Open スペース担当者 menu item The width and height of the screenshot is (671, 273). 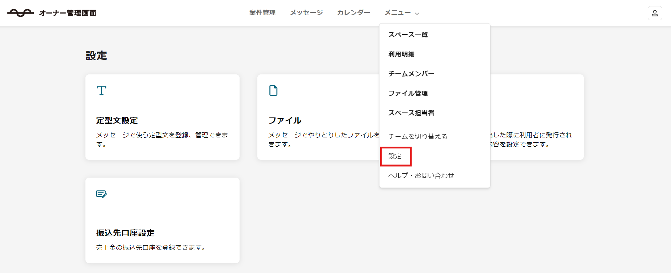411,113
